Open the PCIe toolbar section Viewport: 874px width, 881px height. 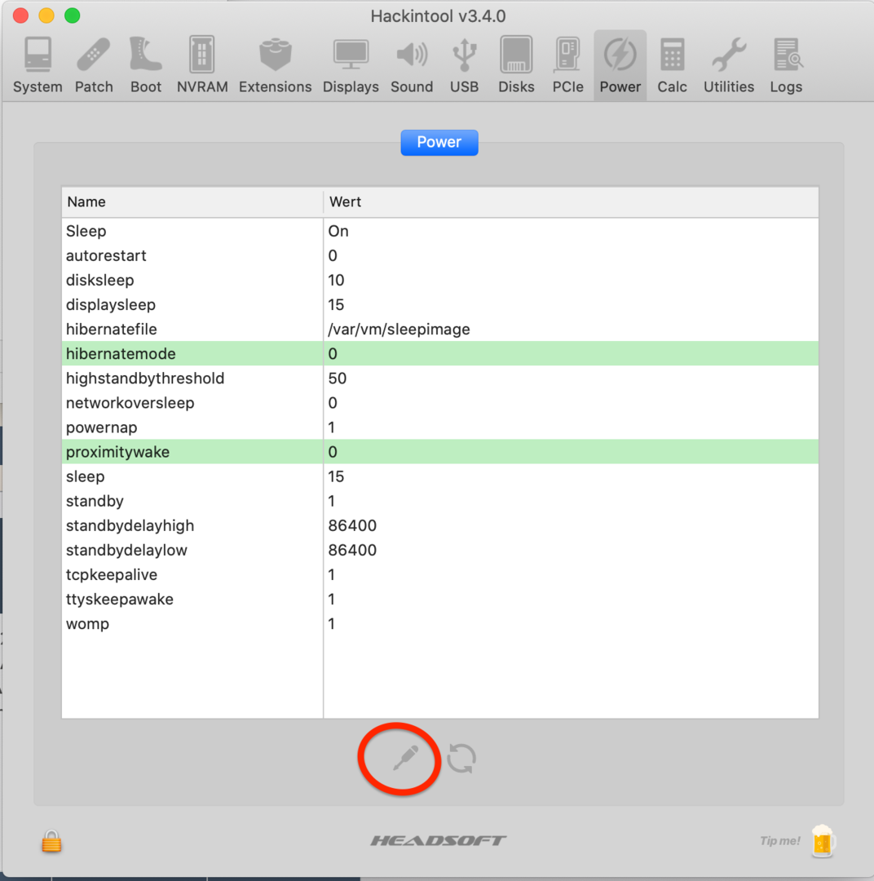tap(567, 66)
